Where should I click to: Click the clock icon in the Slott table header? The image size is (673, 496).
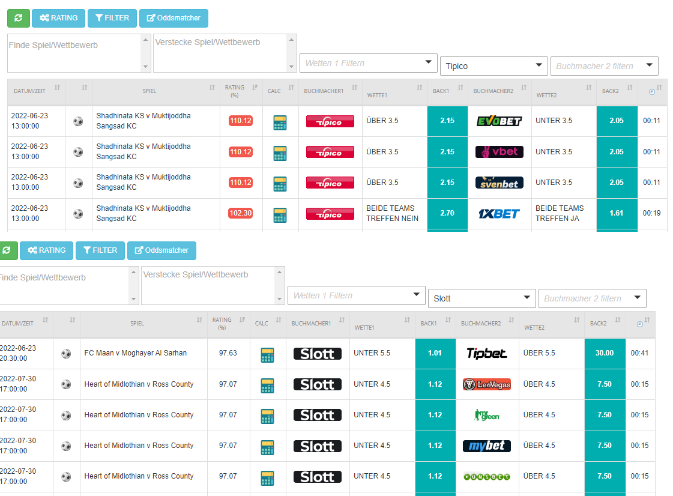click(640, 324)
